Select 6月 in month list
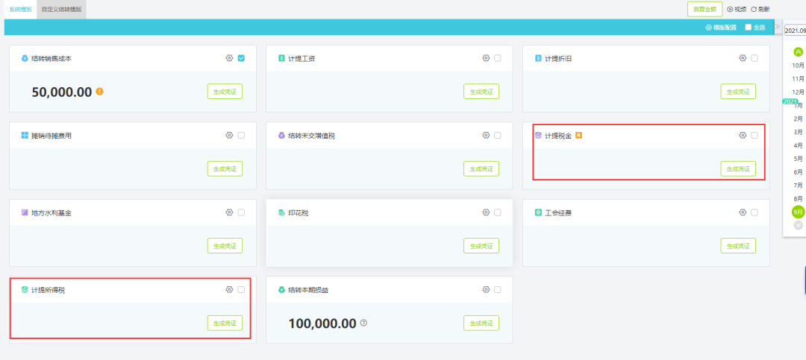Screen dimensions: 806x360 798,171
